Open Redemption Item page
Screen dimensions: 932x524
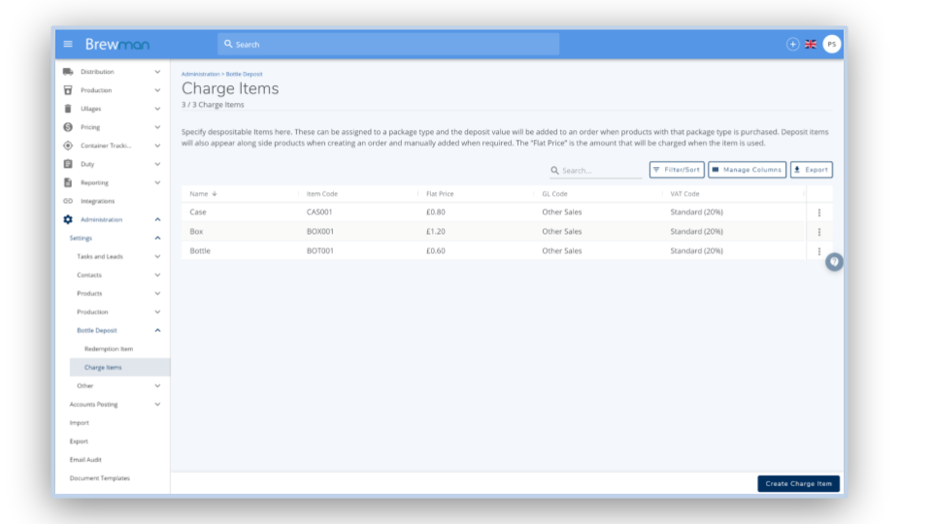[x=109, y=348]
